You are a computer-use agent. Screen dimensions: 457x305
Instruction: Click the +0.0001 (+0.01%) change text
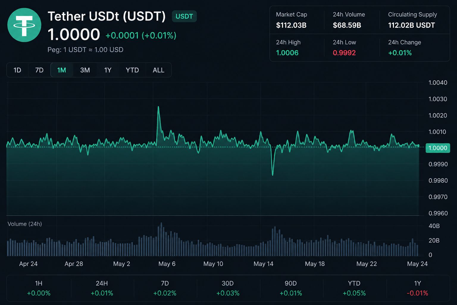point(141,35)
